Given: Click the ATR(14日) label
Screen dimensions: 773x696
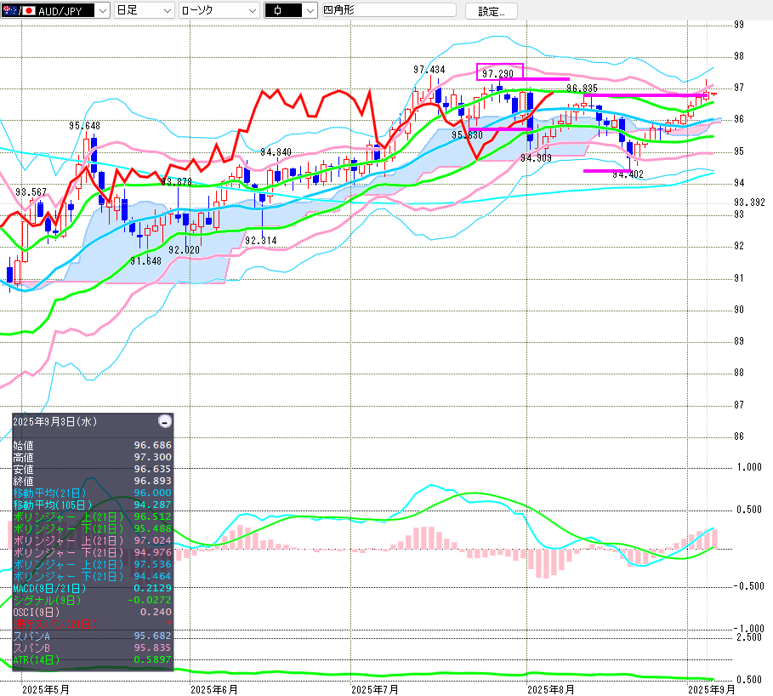Looking at the screenshot, I should pos(36,659).
